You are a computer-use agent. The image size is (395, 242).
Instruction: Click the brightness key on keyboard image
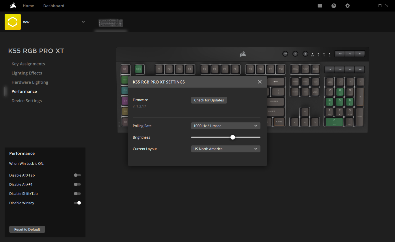coord(295,54)
